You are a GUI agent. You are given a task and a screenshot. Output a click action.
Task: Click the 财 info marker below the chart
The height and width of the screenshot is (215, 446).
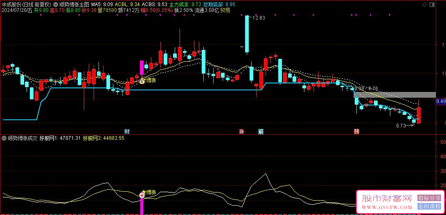pos(127,131)
